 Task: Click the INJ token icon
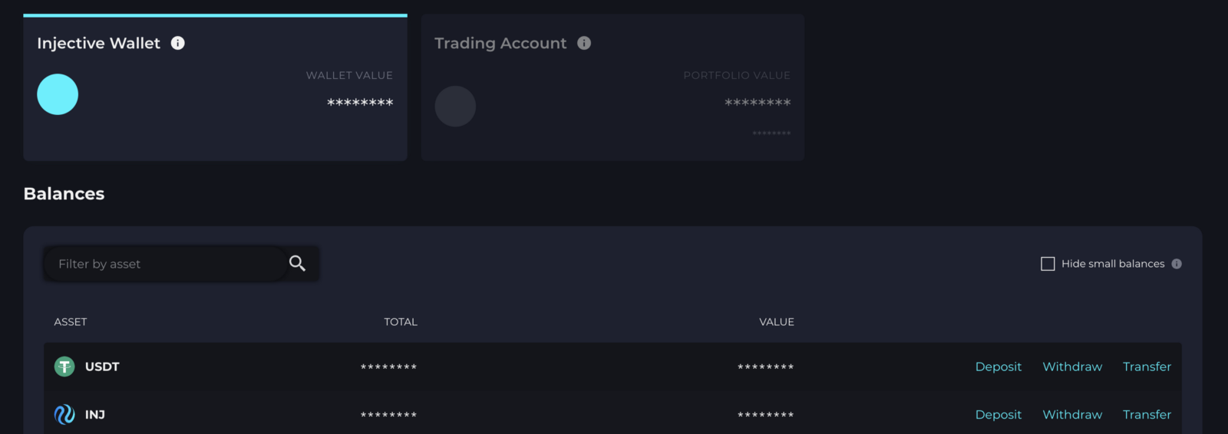pos(64,415)
